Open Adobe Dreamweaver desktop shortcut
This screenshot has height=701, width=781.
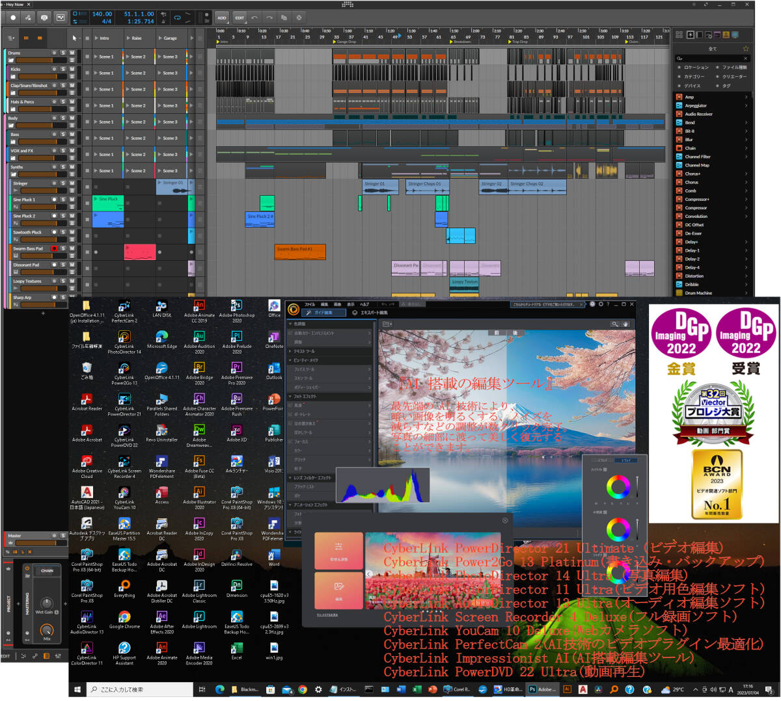(199, 436)
